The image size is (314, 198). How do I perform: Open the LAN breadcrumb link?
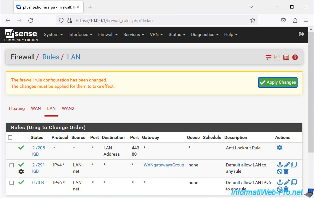[74, 57]
